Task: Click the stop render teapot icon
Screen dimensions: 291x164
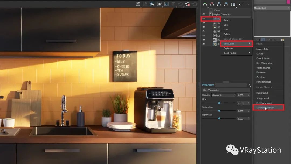Action: tap(188, 4)
